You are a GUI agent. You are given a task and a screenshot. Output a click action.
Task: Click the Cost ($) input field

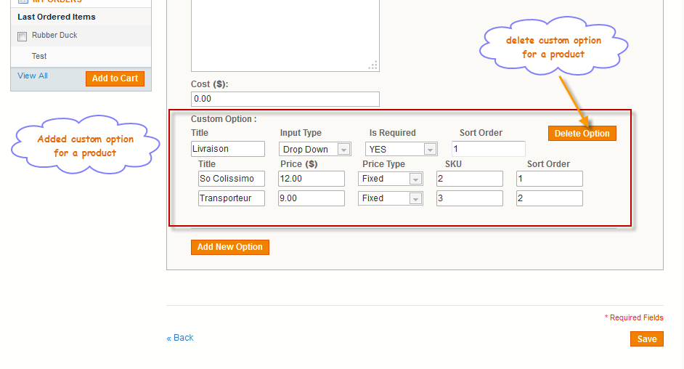[x=285, y=99]
